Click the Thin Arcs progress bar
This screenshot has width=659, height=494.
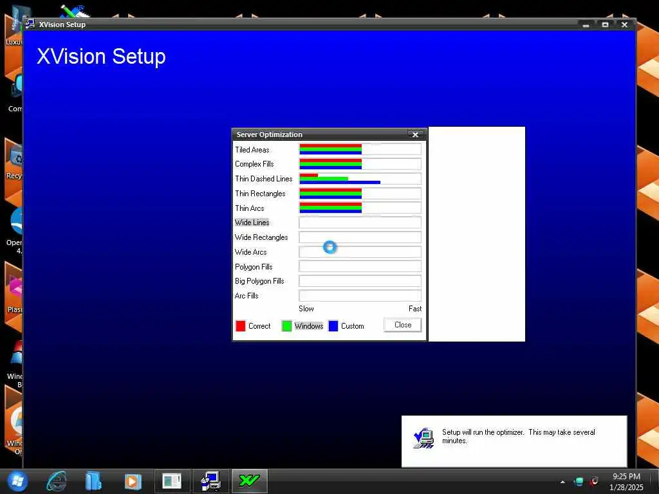pyautogui.click(x=360, y=208)
